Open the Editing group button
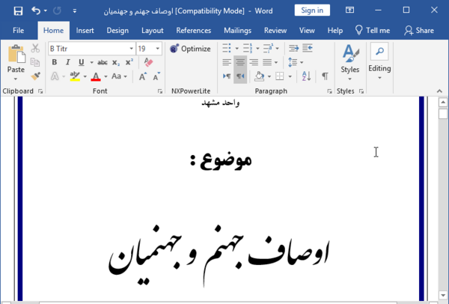Image resolution: width=449 pixels, height=304 pixels. click(379, 61)
